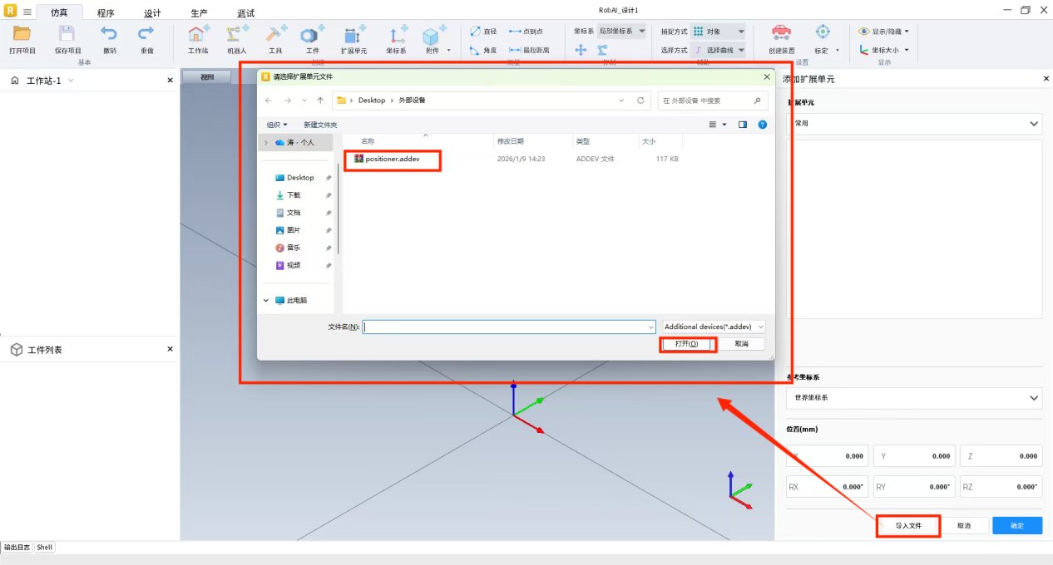Click the 创建装置 car icon
The height and width of the screenshot is (565, 1053).
781,33
